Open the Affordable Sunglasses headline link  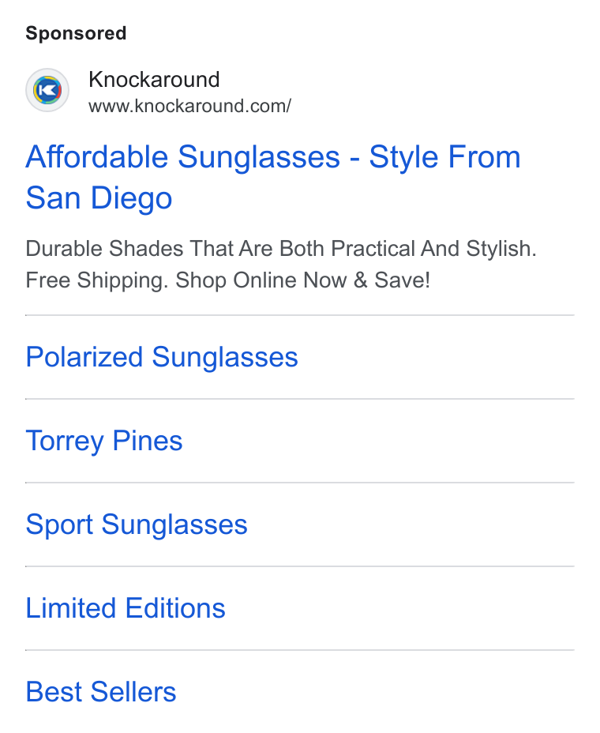coord(273,177)
